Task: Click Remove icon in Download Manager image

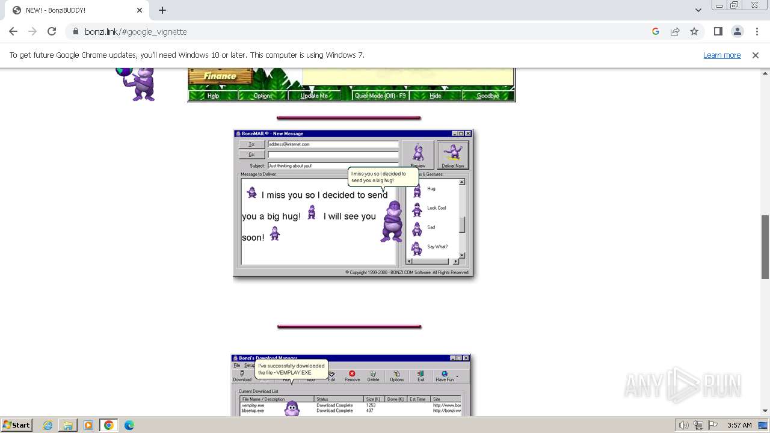Action: (352, 376)
